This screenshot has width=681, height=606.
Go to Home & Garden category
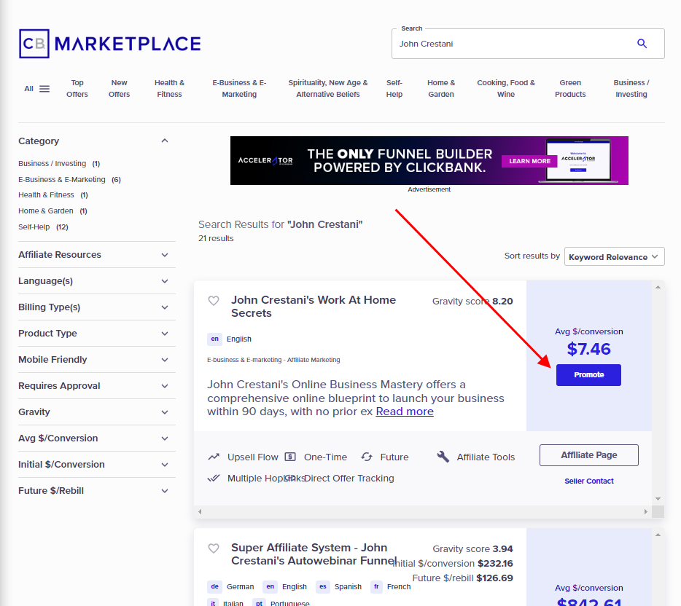pos(441,88)
